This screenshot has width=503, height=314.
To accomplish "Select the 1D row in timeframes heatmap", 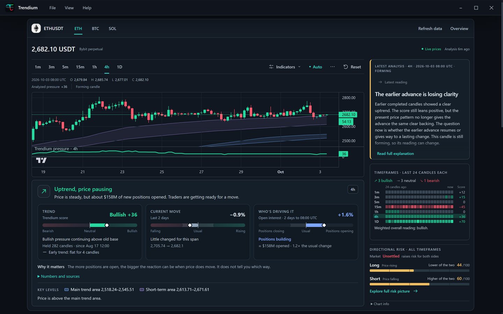I will (x=420, y=222).
